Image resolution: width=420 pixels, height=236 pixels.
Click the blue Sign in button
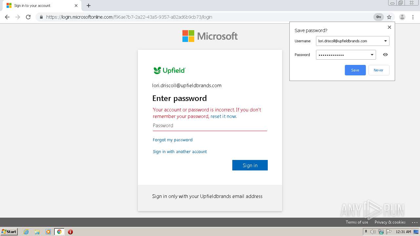pyautogui.click(x=250, y=165)
